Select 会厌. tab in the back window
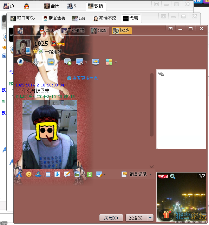The width and height of the screenshot is (209, 225). click(x=52, y=6)
